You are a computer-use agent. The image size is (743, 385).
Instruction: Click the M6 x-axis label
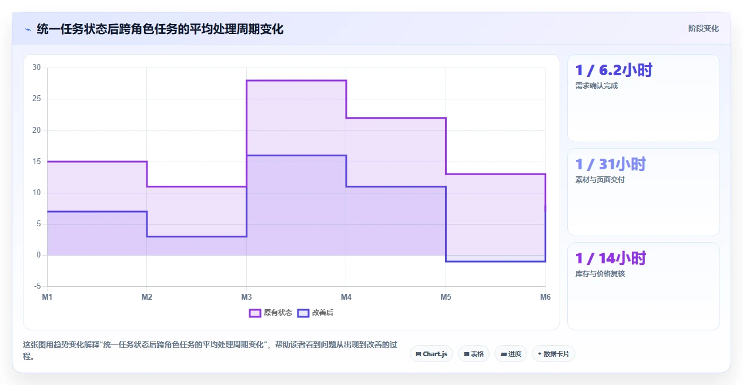point(545,297)
